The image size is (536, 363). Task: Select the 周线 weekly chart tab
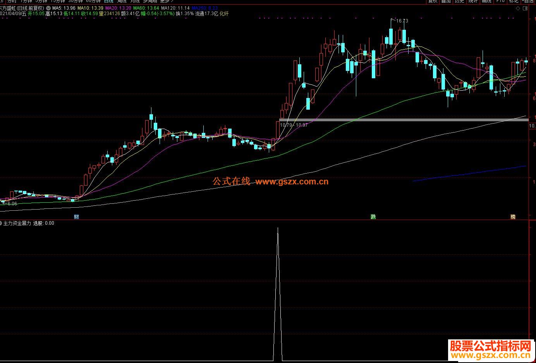[x=122, y=2]
